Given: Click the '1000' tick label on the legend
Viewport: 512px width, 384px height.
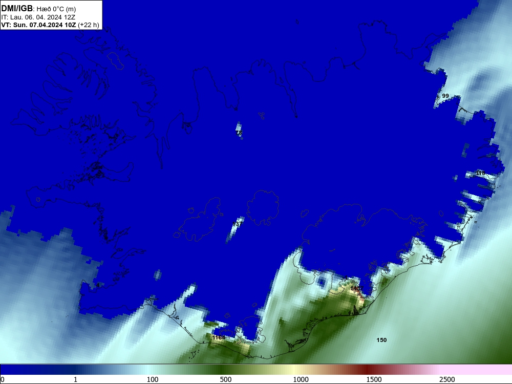Looking at the screenshot, I should pyautogui.click(x=301, y=379).
